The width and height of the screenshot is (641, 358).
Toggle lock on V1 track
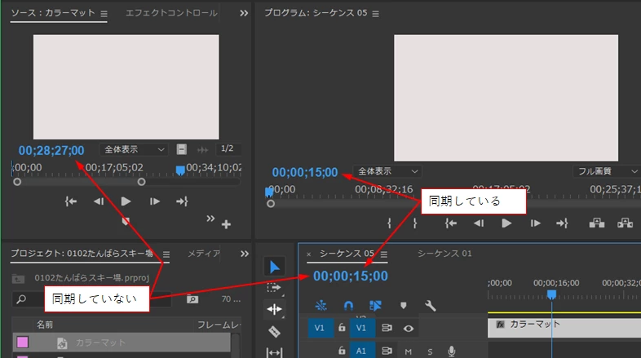342,327
